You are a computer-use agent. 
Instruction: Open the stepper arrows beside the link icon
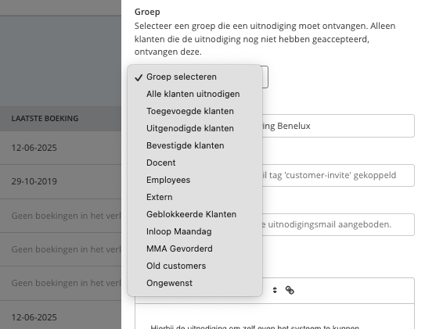click(x=275, y=290)
